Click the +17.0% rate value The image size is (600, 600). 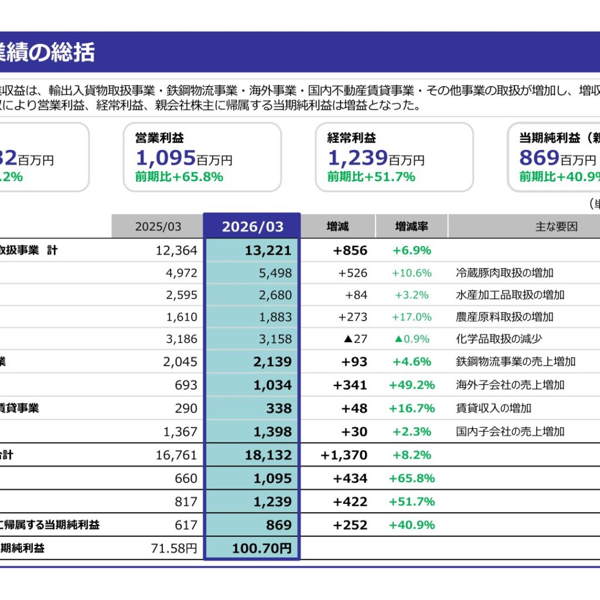point(412,317)
